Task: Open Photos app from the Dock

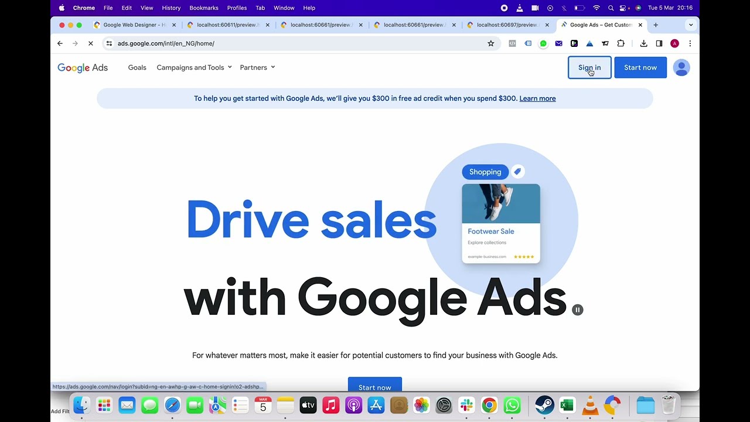Action: point(421,405)
